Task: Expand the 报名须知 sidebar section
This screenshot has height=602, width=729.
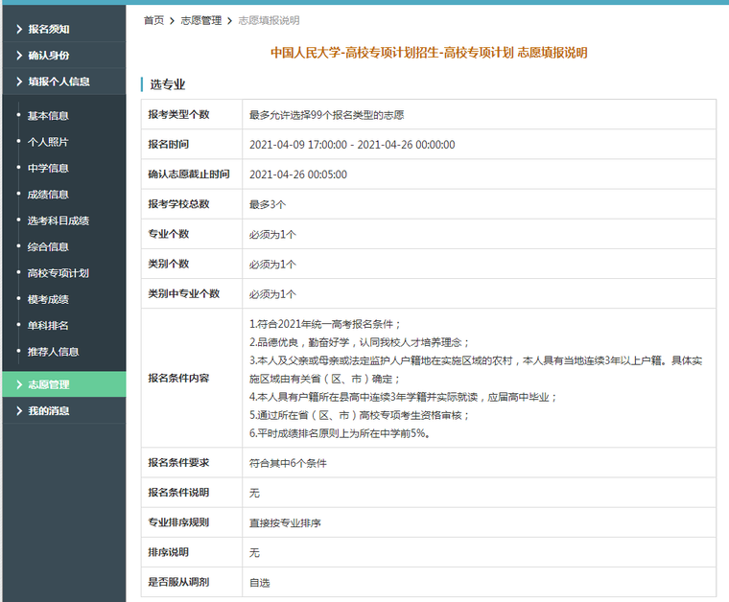Action: pos(63,29)
